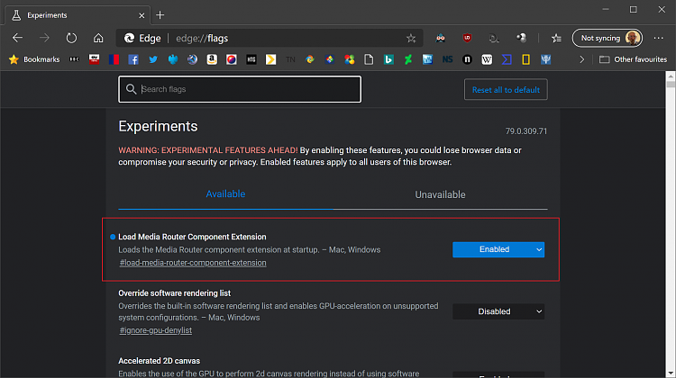This screenshot has width=676, height=378.
Task: Click the Experiments page heading
Action: (158, 126)
